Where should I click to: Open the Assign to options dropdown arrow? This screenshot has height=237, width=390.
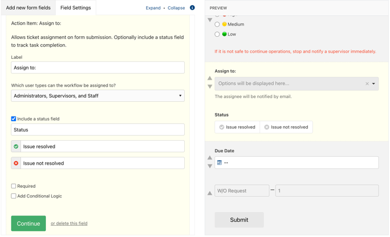coord(374,84)
